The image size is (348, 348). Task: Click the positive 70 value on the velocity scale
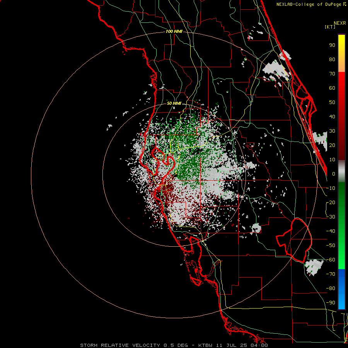[x=332, y=74]
